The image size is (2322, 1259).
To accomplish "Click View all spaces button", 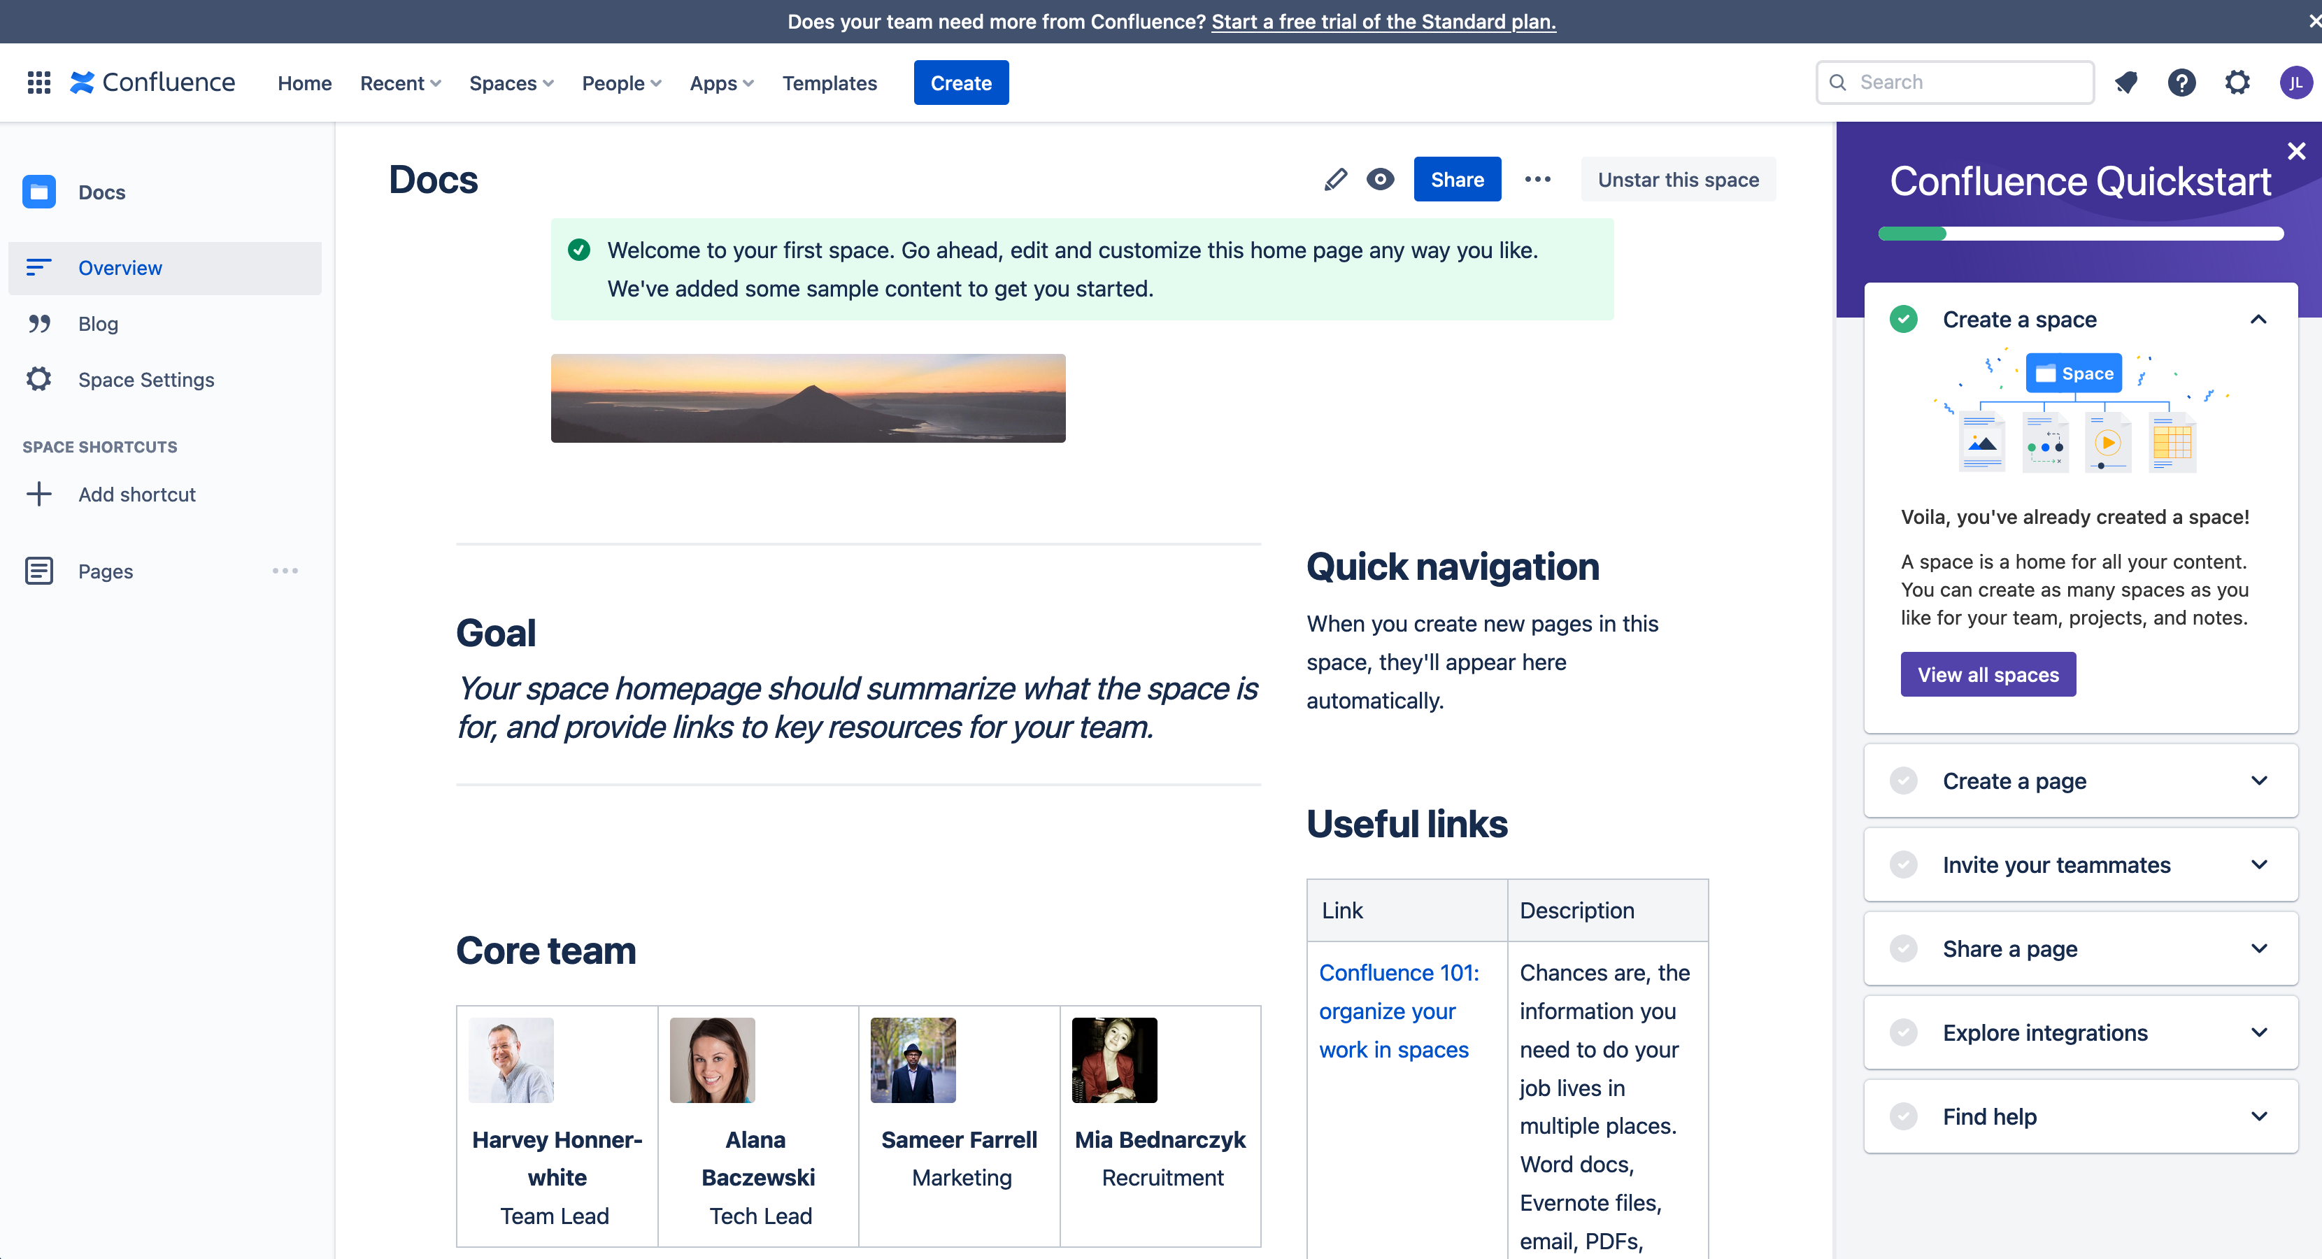I will pos(1988,674).
